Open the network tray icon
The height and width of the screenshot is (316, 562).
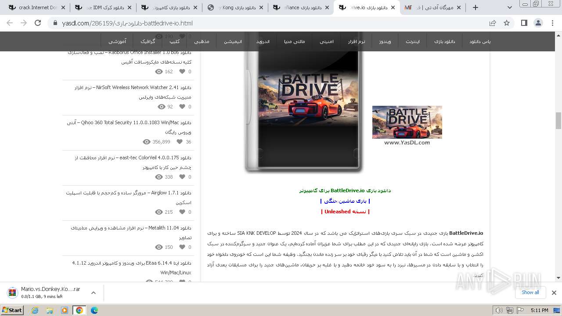tap(509, 310)
